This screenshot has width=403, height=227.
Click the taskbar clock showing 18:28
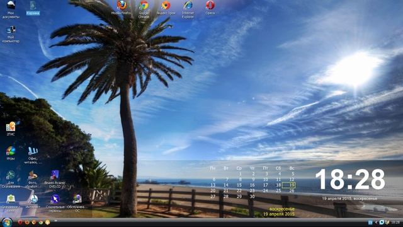(x=395, y=223)
